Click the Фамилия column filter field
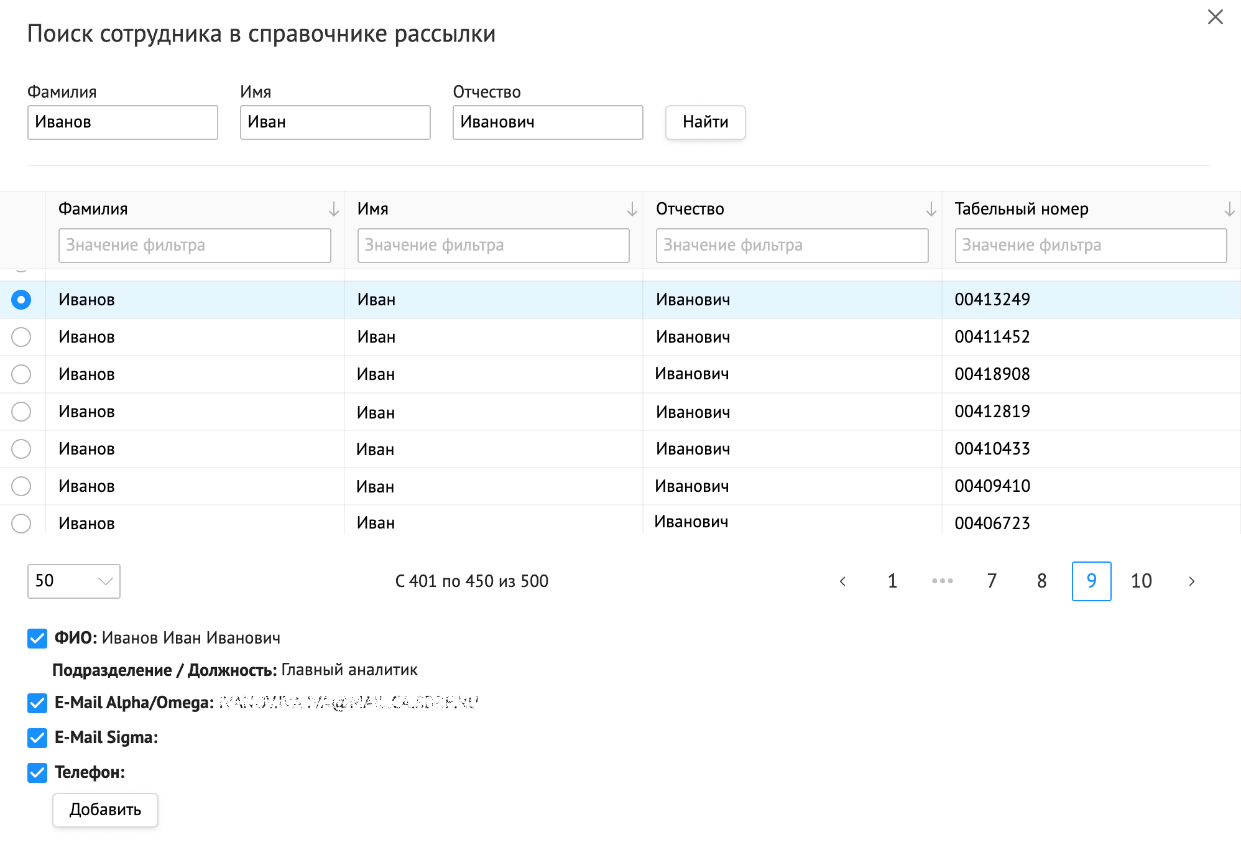Viewport: 1241px width, 850px height. (x=195, y=246)
